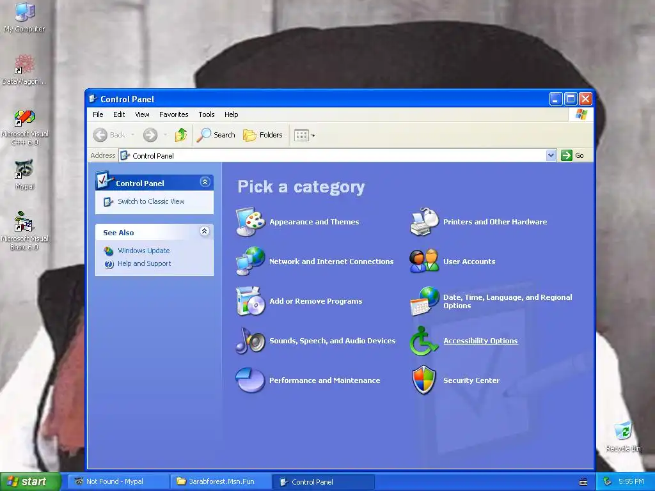This screenshot has height=491, width=655.
Task: Open the Tools menu
Action: 207,114
